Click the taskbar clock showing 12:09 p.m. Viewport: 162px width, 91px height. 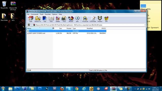(x=155, y=89)
